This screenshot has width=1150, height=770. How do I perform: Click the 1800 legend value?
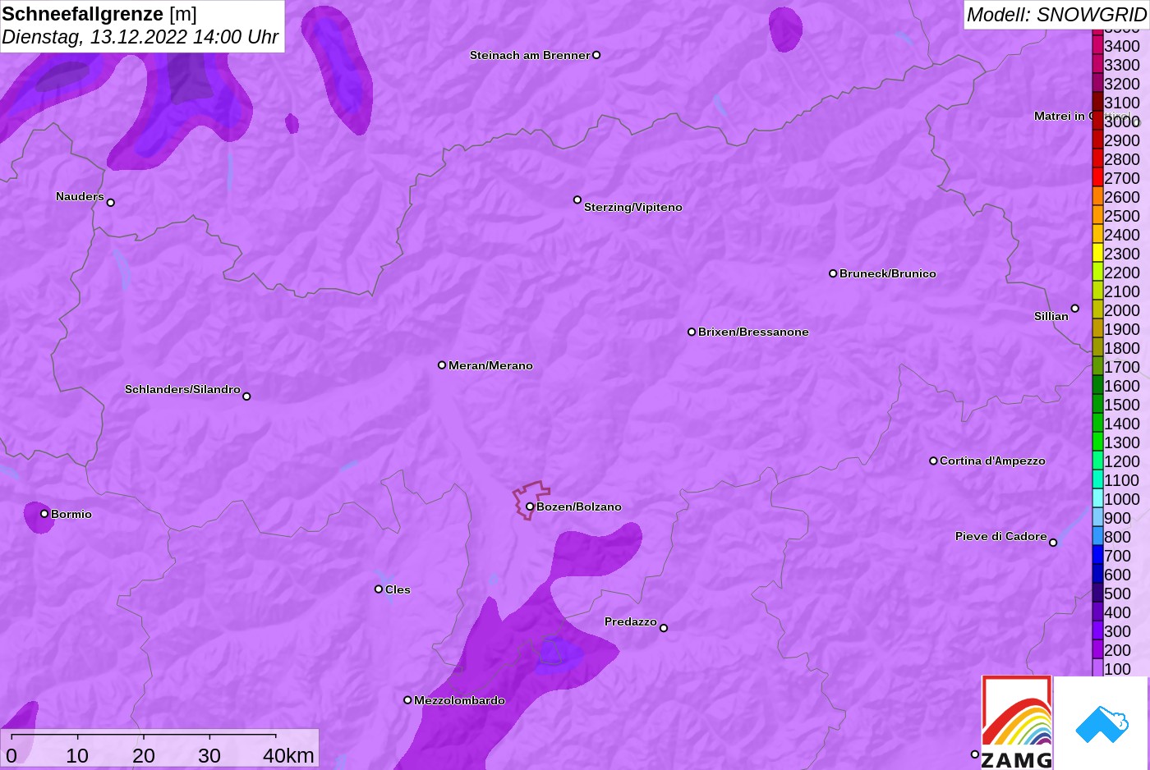[x=1122, y=348]
